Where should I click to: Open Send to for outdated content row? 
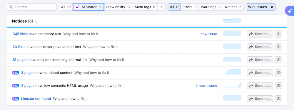[260, 73]
